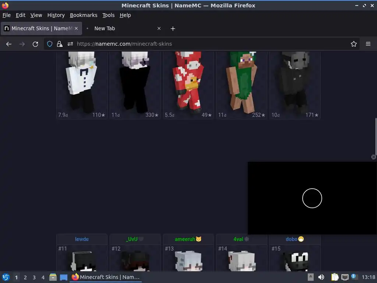The height and width of the screenshot is (283, 377).
Task: Select the white shirt skin with 110 stars
Action: coord(82,85)
